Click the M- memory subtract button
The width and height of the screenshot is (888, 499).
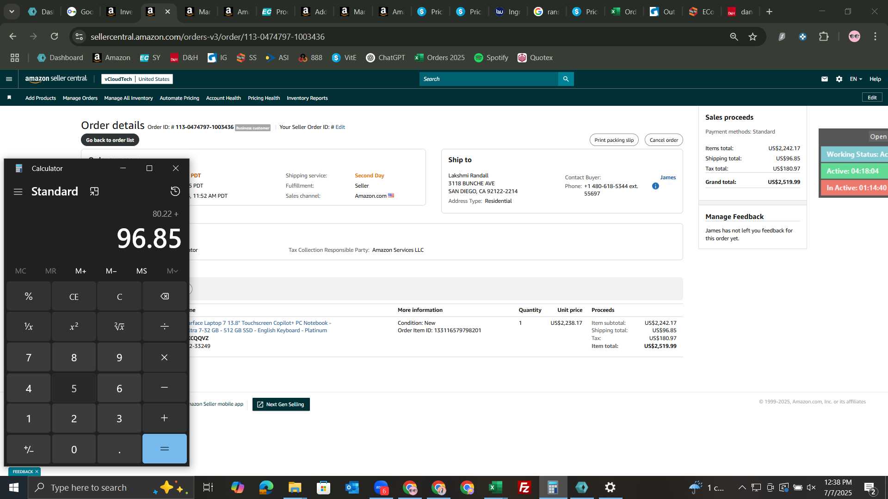111,271
